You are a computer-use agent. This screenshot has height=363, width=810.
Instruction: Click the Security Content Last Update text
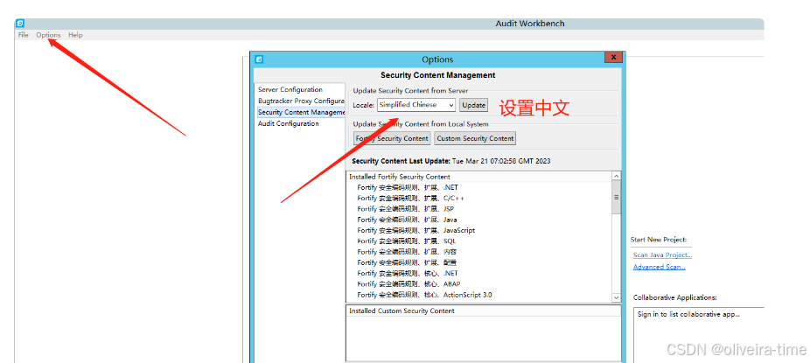coord(451,161)
